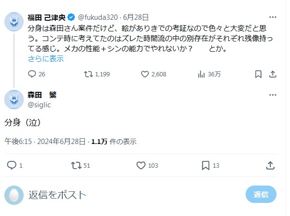Screen dimensions: 290x216
Task: Share 森田繁's tweet via share icon
Action: click(x=271, y=165)
